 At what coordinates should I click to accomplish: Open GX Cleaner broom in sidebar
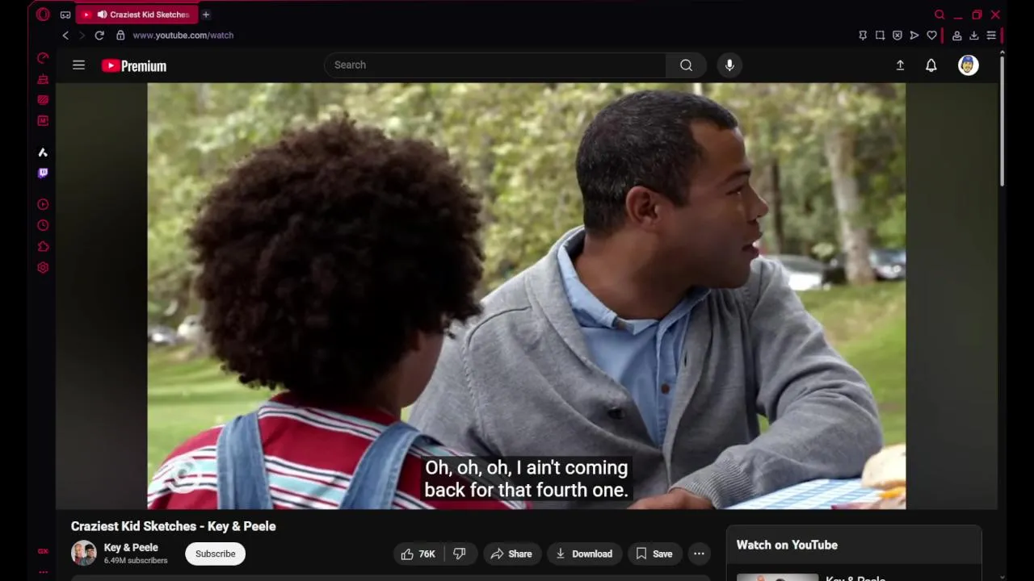click(43, 79)
